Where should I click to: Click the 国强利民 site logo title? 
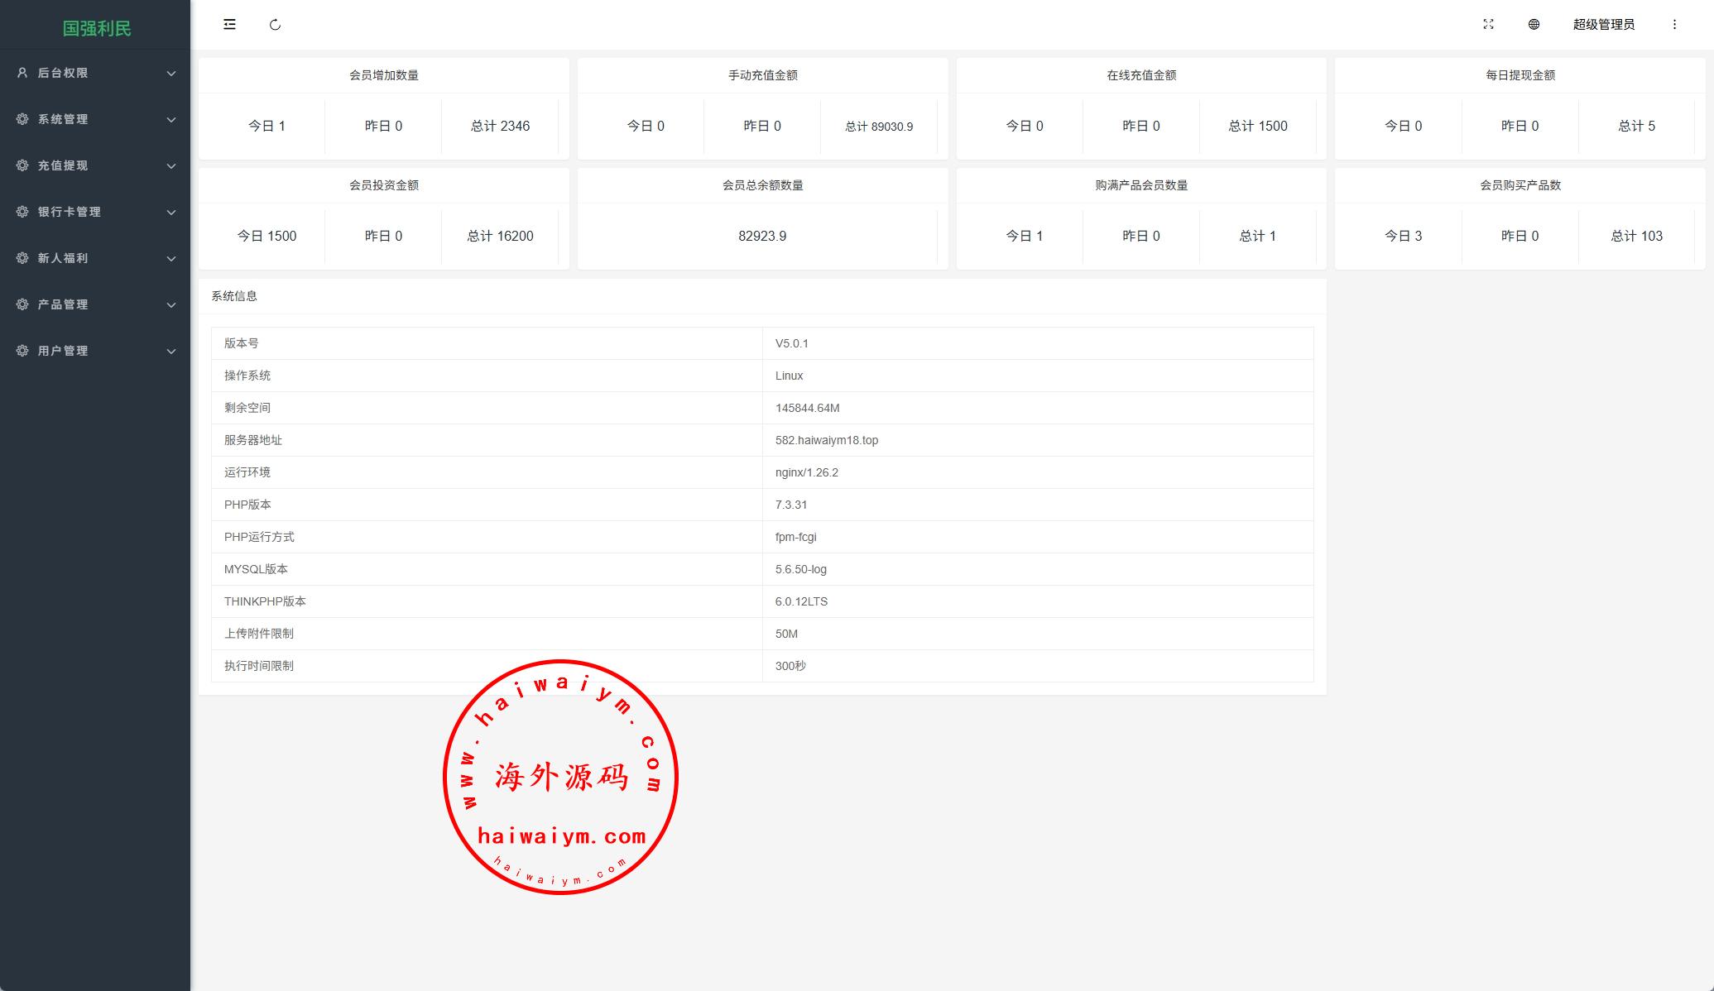coord(97,28)
